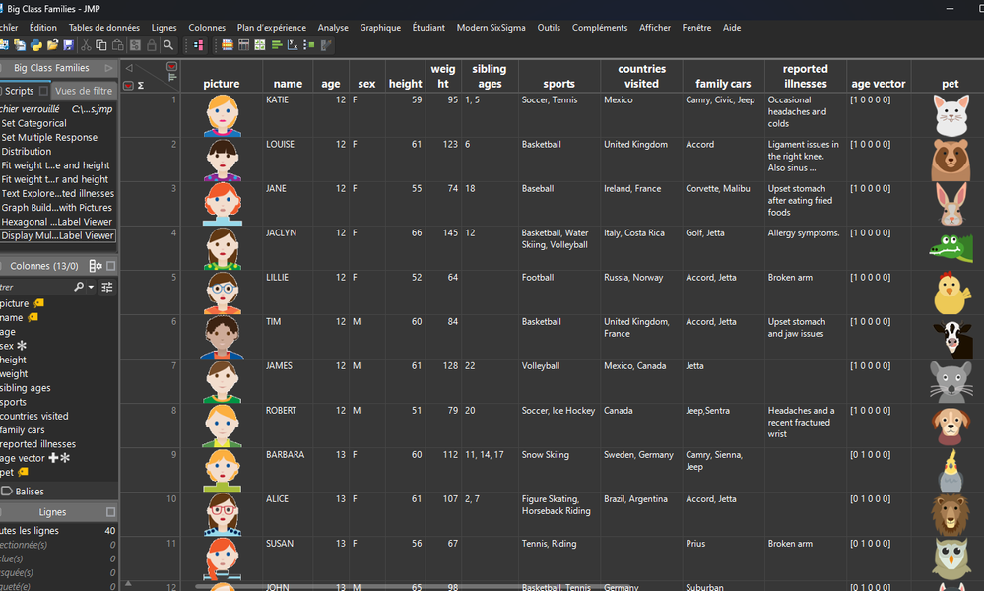984x591 pixels.
Task: Click the age vector column header
Action: pyautogui.click(x=878, y=77)
